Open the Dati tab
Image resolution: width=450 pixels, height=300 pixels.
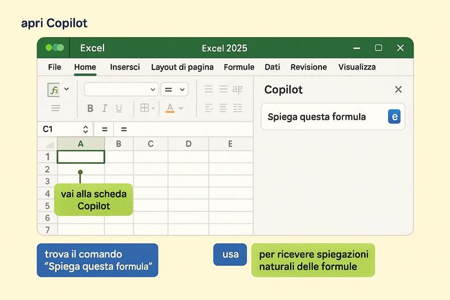click(x=272, y=67)
